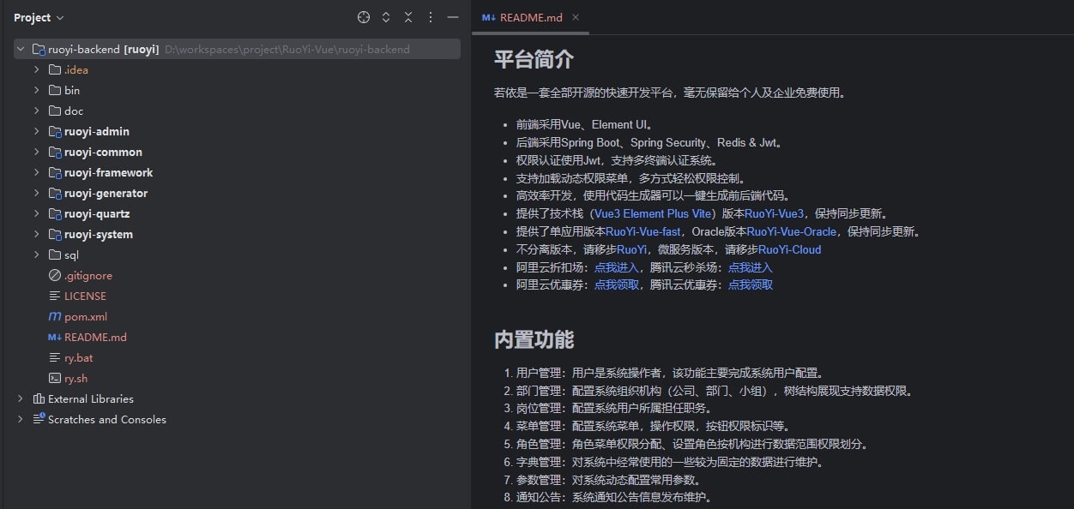Open the RuoYi-Vue-fast link
The image size is (1074, 509).
coord(643,231)
